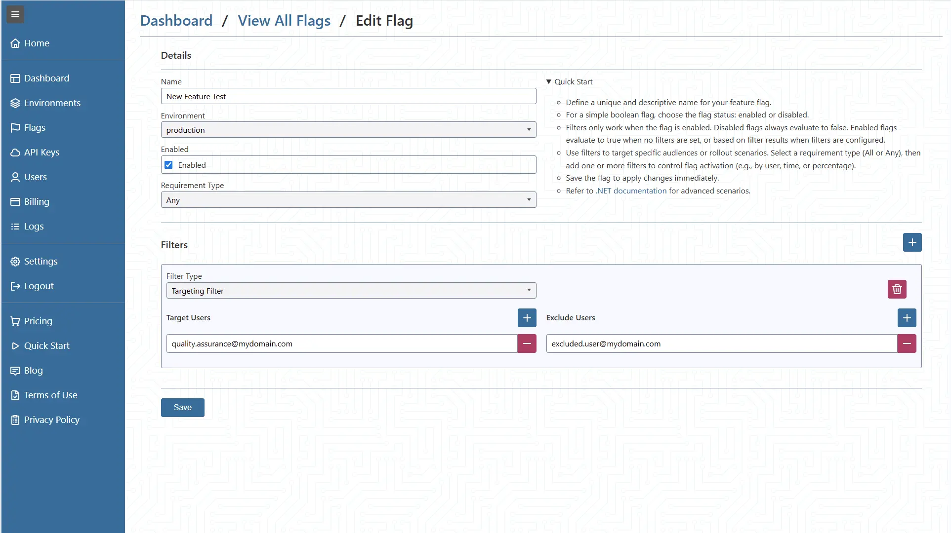Click the Terms of Use document icon

tap(15, 395)
